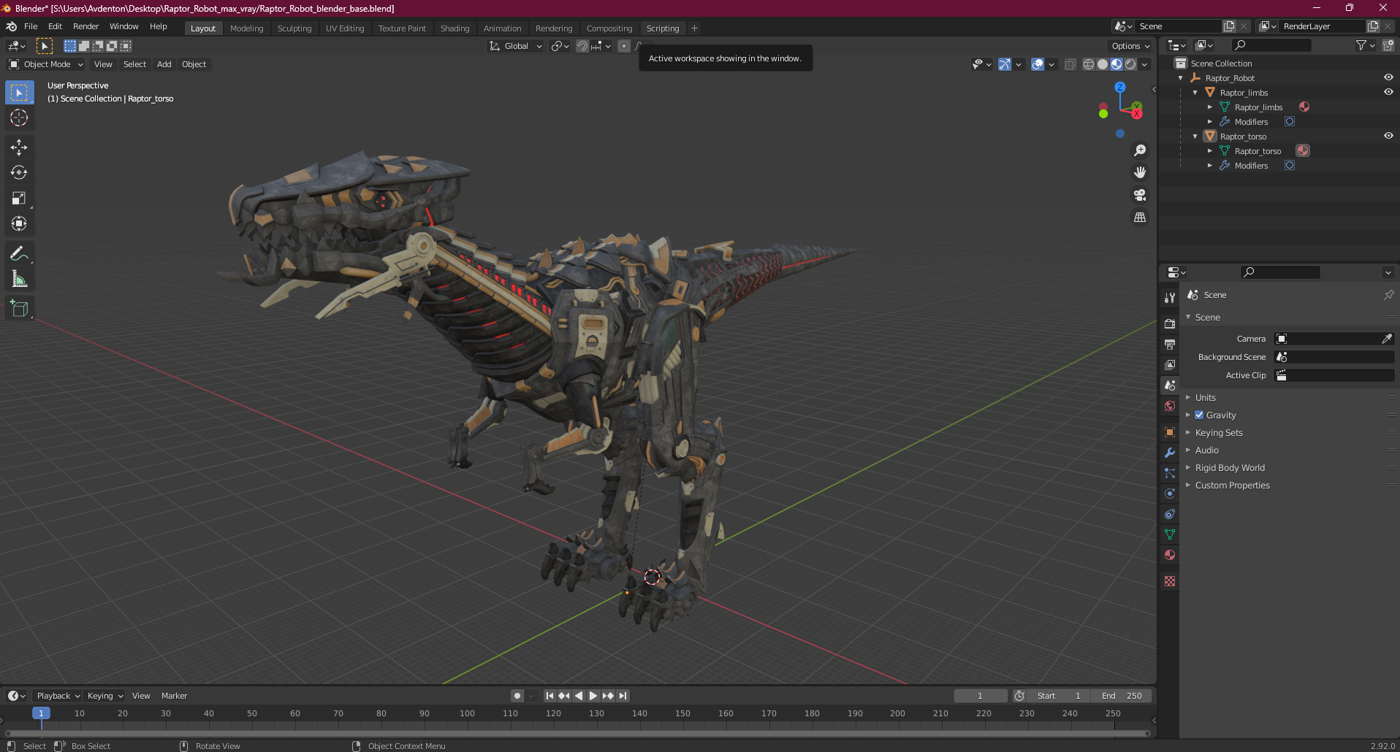Switch to Wireframe shading

pyautogui.click(x=1089, y=64)
